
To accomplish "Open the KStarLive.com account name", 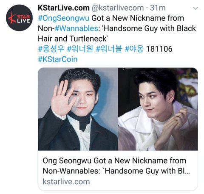I will tap(64, 8).
